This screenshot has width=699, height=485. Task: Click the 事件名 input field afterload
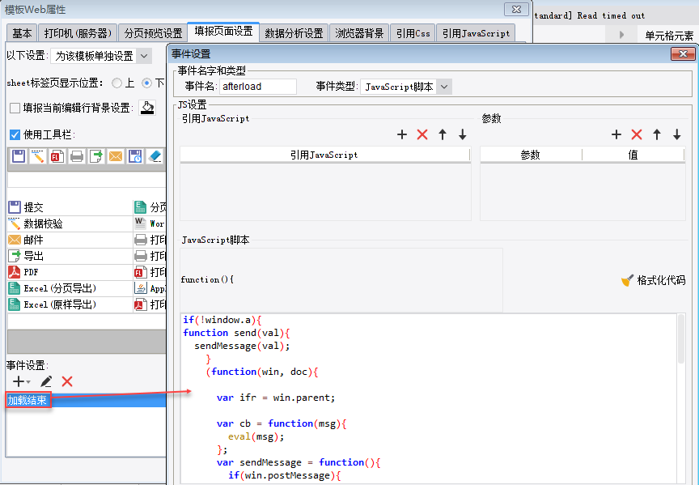pos(257,87)
